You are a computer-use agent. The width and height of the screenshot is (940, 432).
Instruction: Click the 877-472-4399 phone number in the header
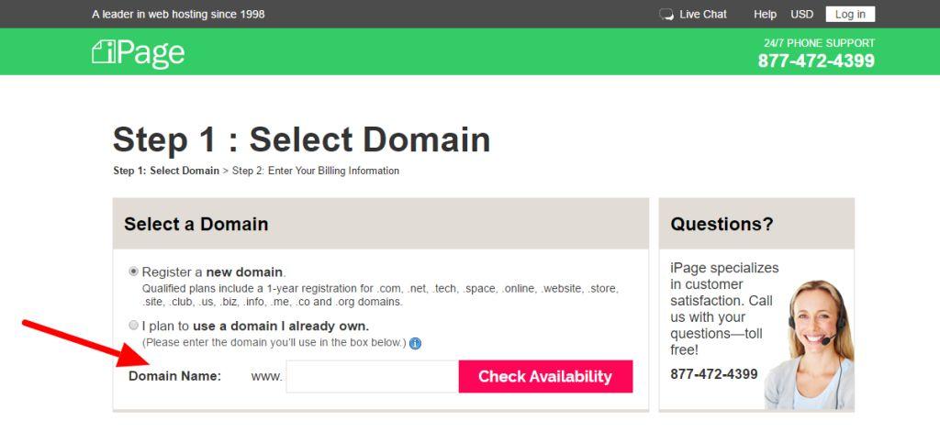point(816,61)
